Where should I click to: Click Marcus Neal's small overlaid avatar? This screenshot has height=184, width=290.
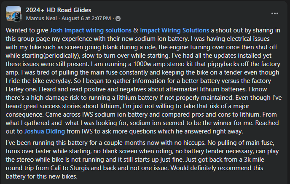[17, 18]
